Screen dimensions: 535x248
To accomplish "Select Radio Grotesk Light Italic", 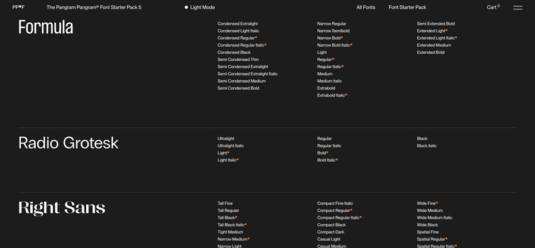I will click(228, 160).
